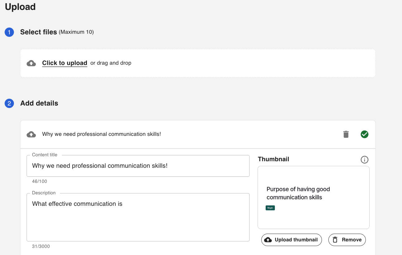Click the "Add details" section heading

39,103
